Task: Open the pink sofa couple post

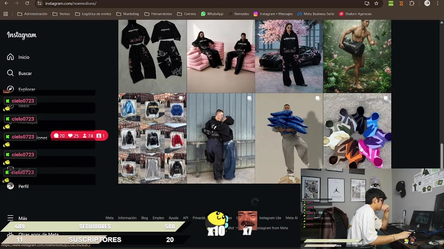Action: [221, 56]
